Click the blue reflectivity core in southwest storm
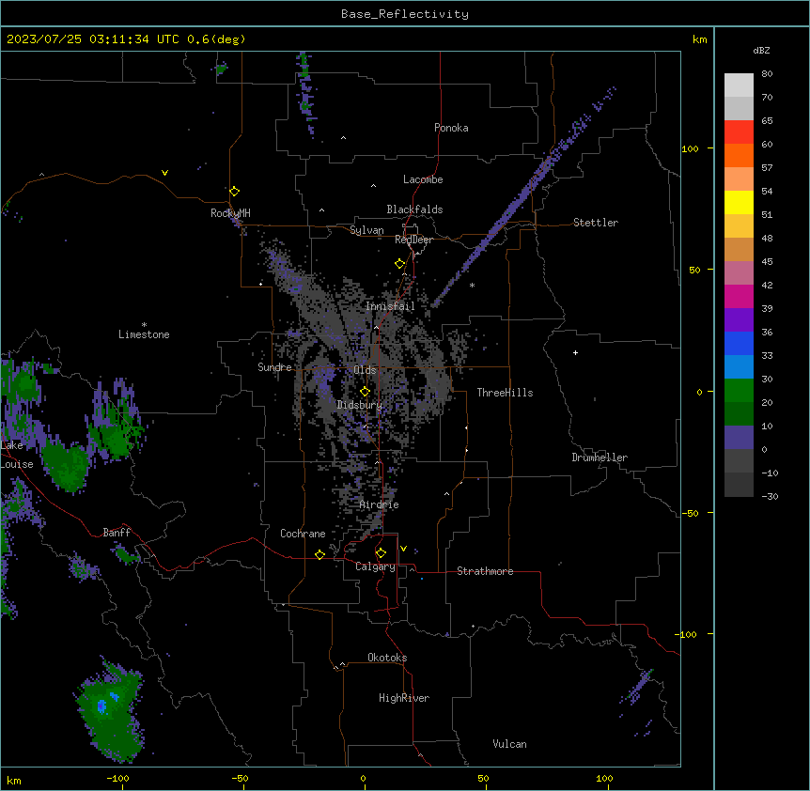The height and width of the screenshot is (791, 810). click(x=101, y=706)
